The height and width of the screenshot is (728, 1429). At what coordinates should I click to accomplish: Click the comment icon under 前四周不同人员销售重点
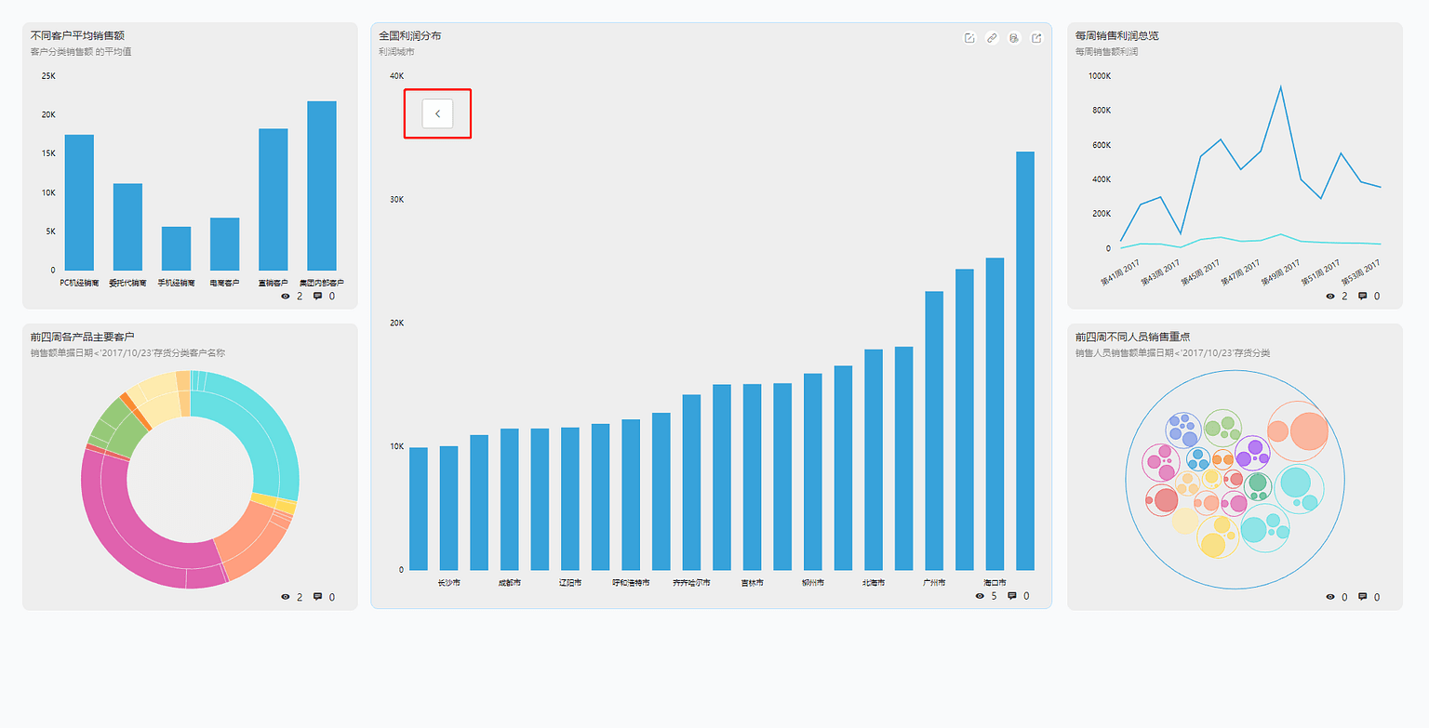[1362, 597]
